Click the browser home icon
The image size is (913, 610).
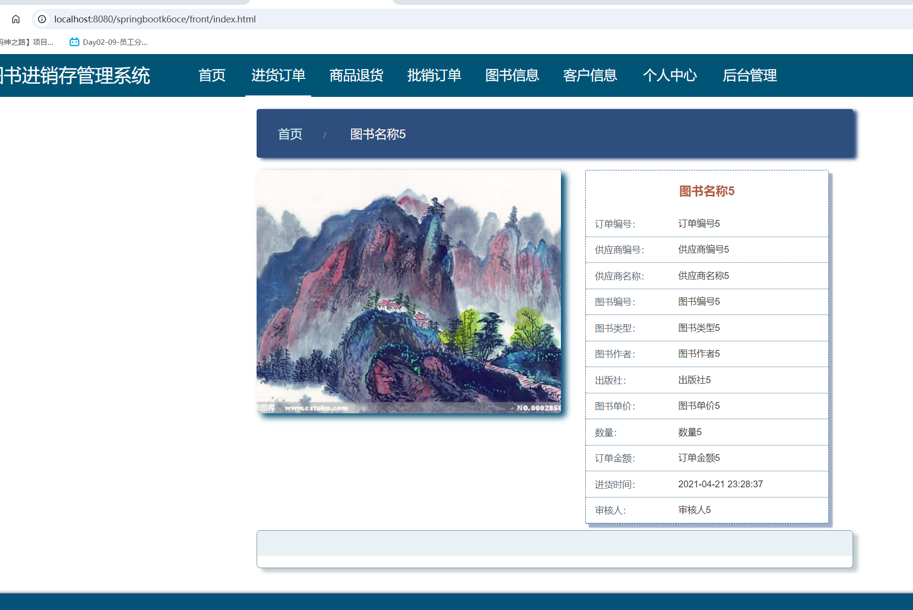[x=16, y=19]
